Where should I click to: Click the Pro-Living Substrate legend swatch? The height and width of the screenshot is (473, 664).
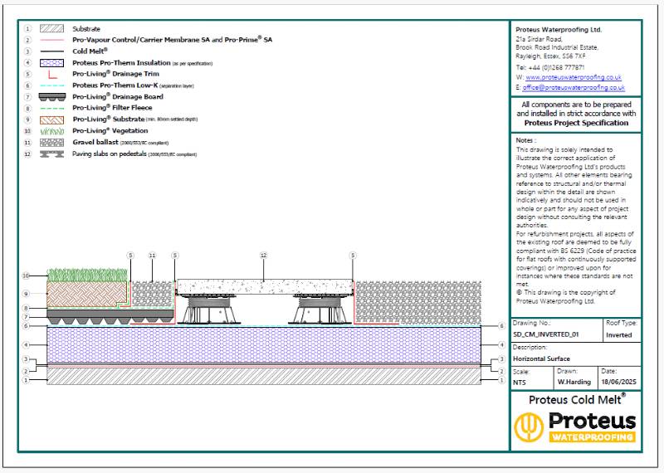point(51,119)
